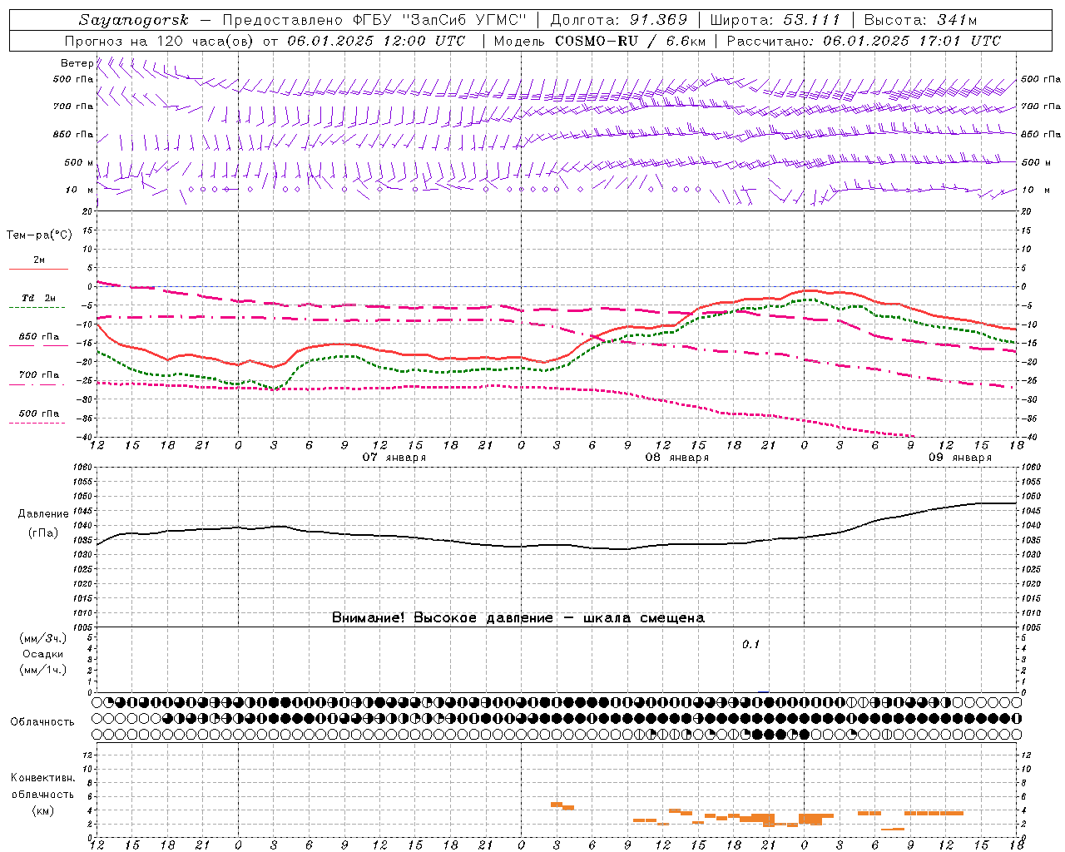Click the Sayanogorsk station title

click(134, 20)
